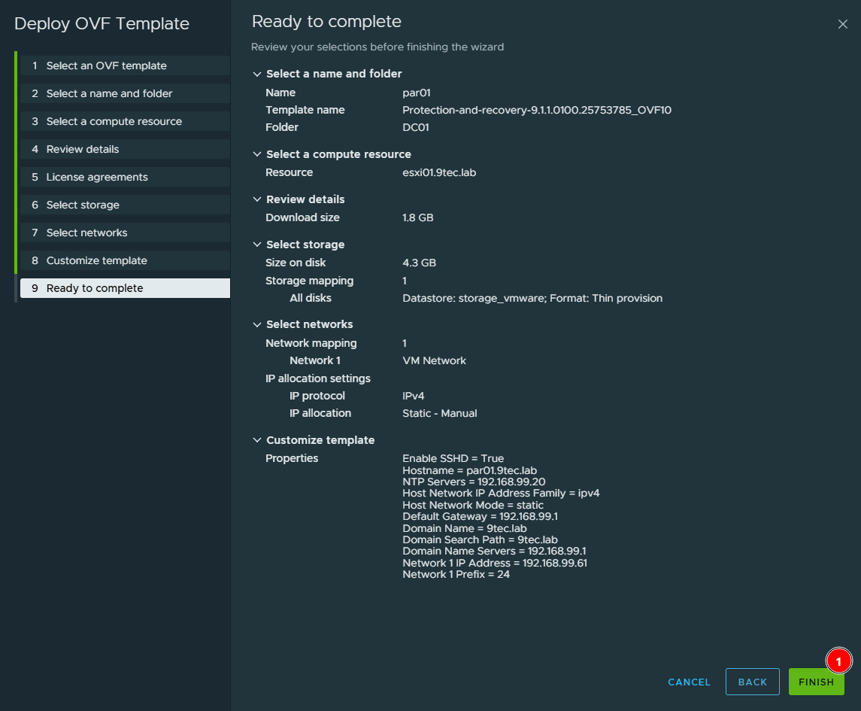
Task: Collapse the Select storage section
Action: [256, 245]
